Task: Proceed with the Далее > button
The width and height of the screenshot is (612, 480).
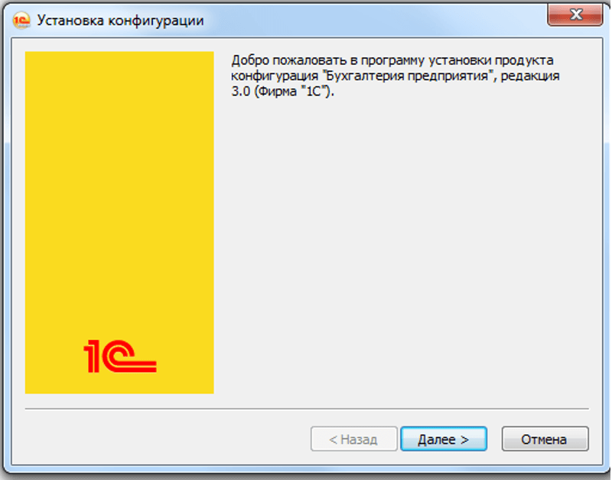Action: 444,439
